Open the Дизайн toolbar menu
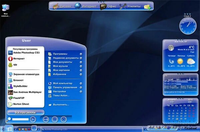200x132 pixels. click(62, 6)
